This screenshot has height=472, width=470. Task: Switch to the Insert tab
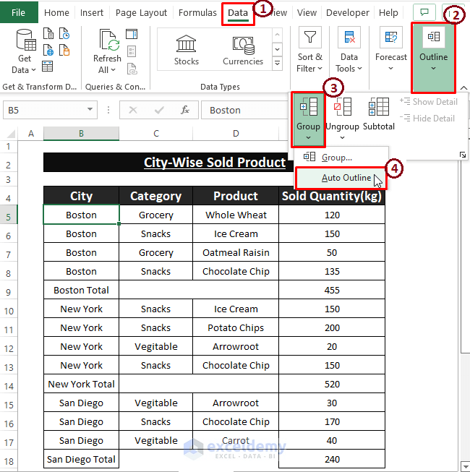coord(92,12)
